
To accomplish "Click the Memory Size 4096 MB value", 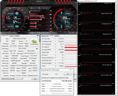I will 14,63.
